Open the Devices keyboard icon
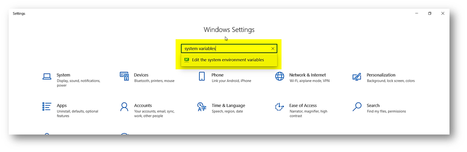Viewport: 467px width, 152px height. [x=124, y=76]
